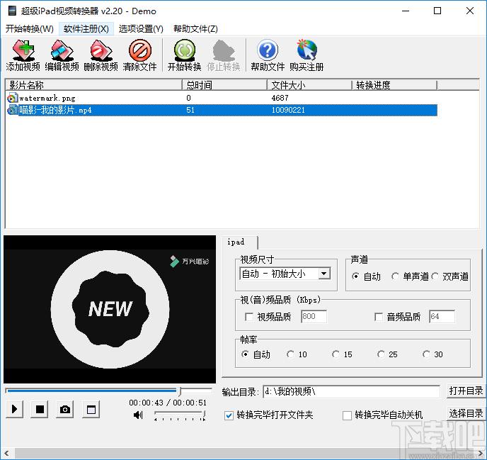Set frame rate to 15
The image size is (487, 460).
coord(336,354)
